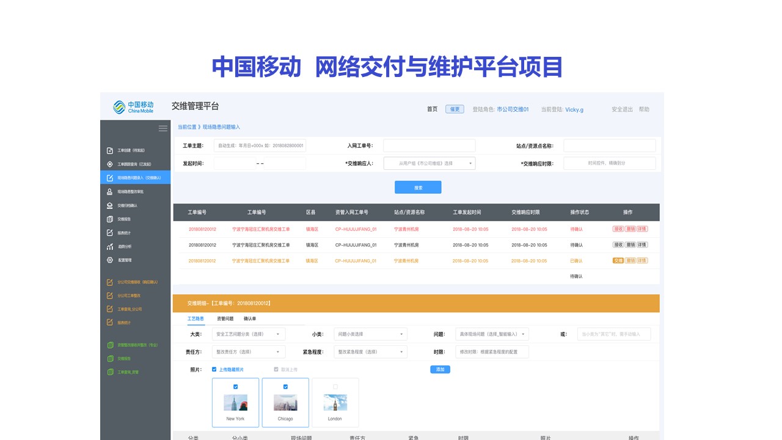
Task: Click the blue 添加 button
Action: click(440, 370)
